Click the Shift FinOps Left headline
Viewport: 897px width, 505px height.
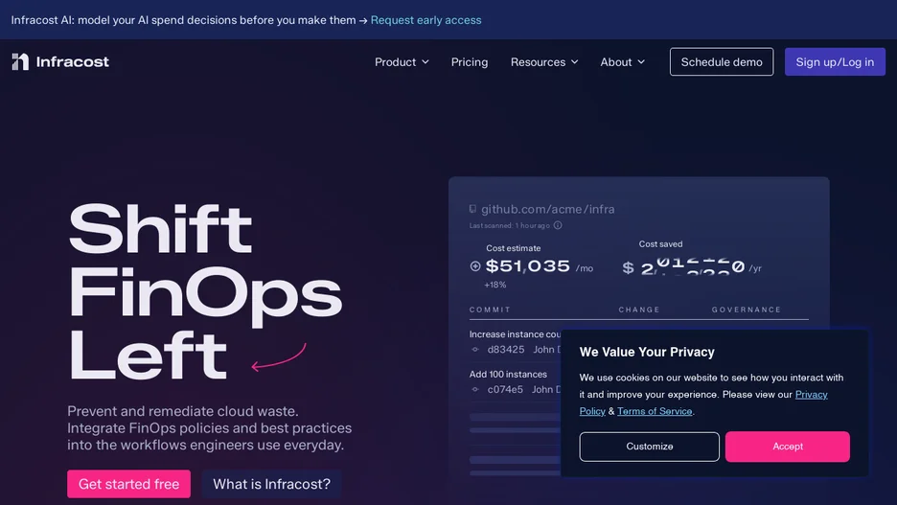click(x=205, y=291)
